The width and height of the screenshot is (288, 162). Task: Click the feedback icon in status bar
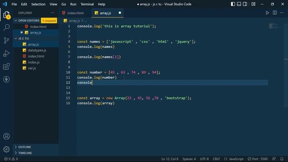274,159
